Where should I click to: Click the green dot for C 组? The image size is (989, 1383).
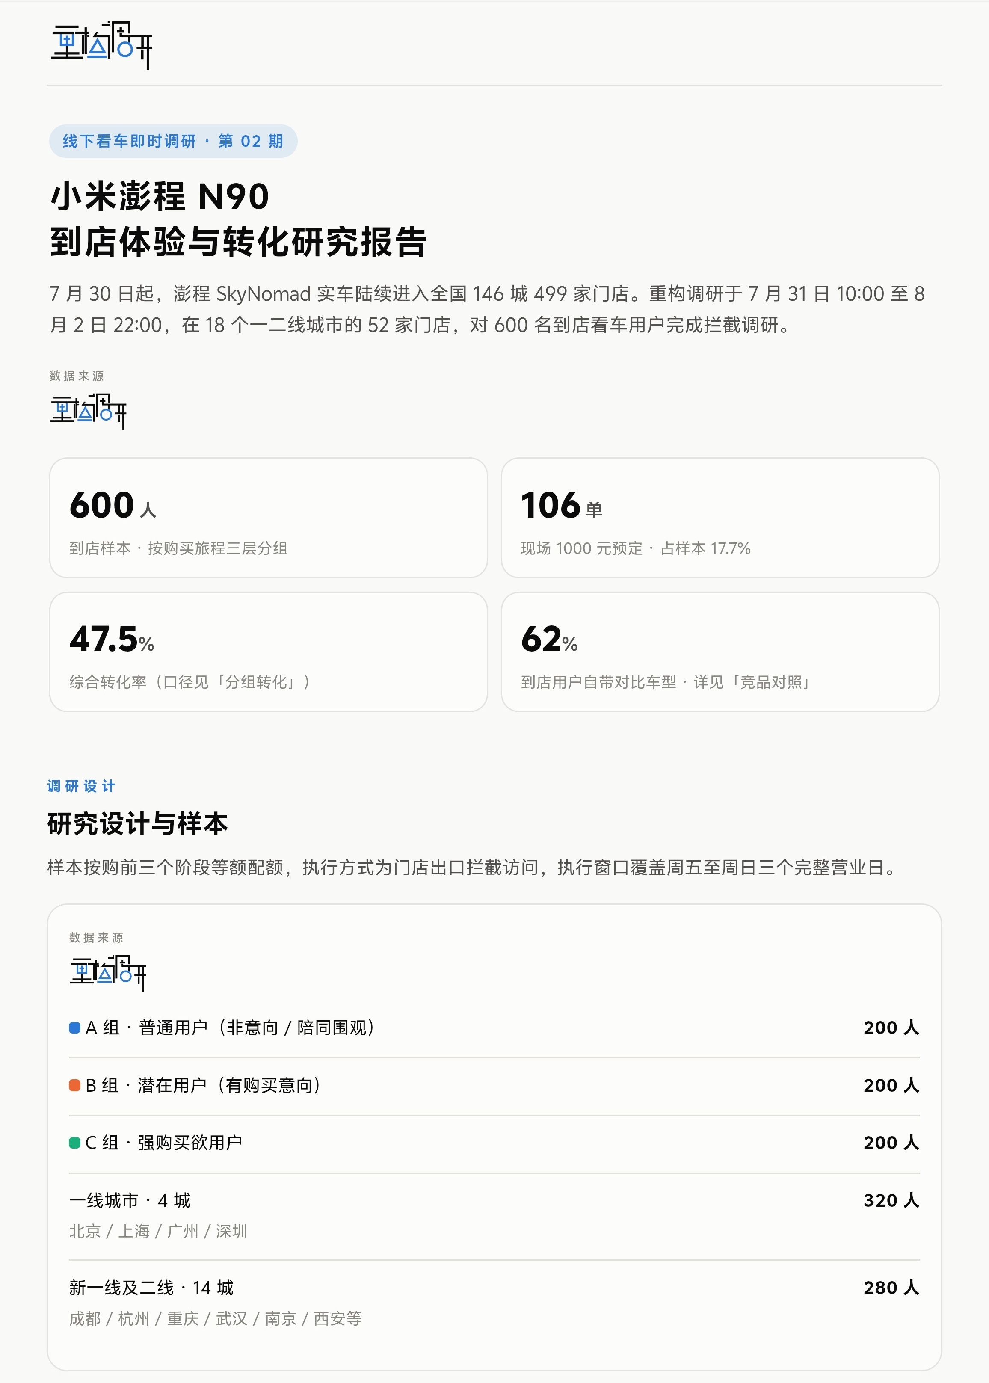(75, 1143)
